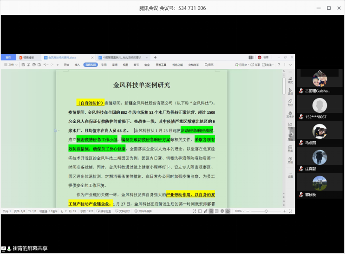Image resolution: width=345 pixels, height=254 pixels.
Task: Switch to the 引用 ribbon tab
Action: pyautogui.click(x=104, y=65)
